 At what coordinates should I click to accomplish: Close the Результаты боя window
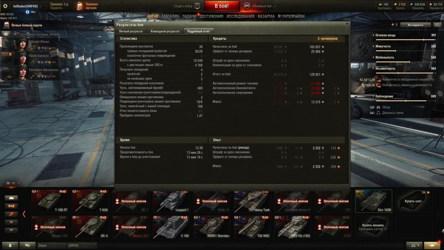pyautogui.click(x=347, y=24)
